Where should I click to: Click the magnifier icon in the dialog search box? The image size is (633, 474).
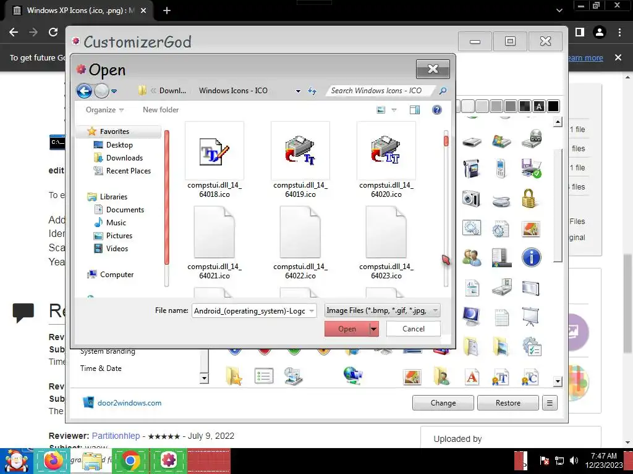coord(443,91)
